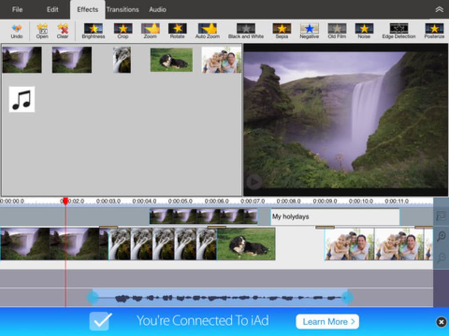Screen dimensions: 449x336
Task: Select the 'My holydays' text clip
Action: click(335, 217)
